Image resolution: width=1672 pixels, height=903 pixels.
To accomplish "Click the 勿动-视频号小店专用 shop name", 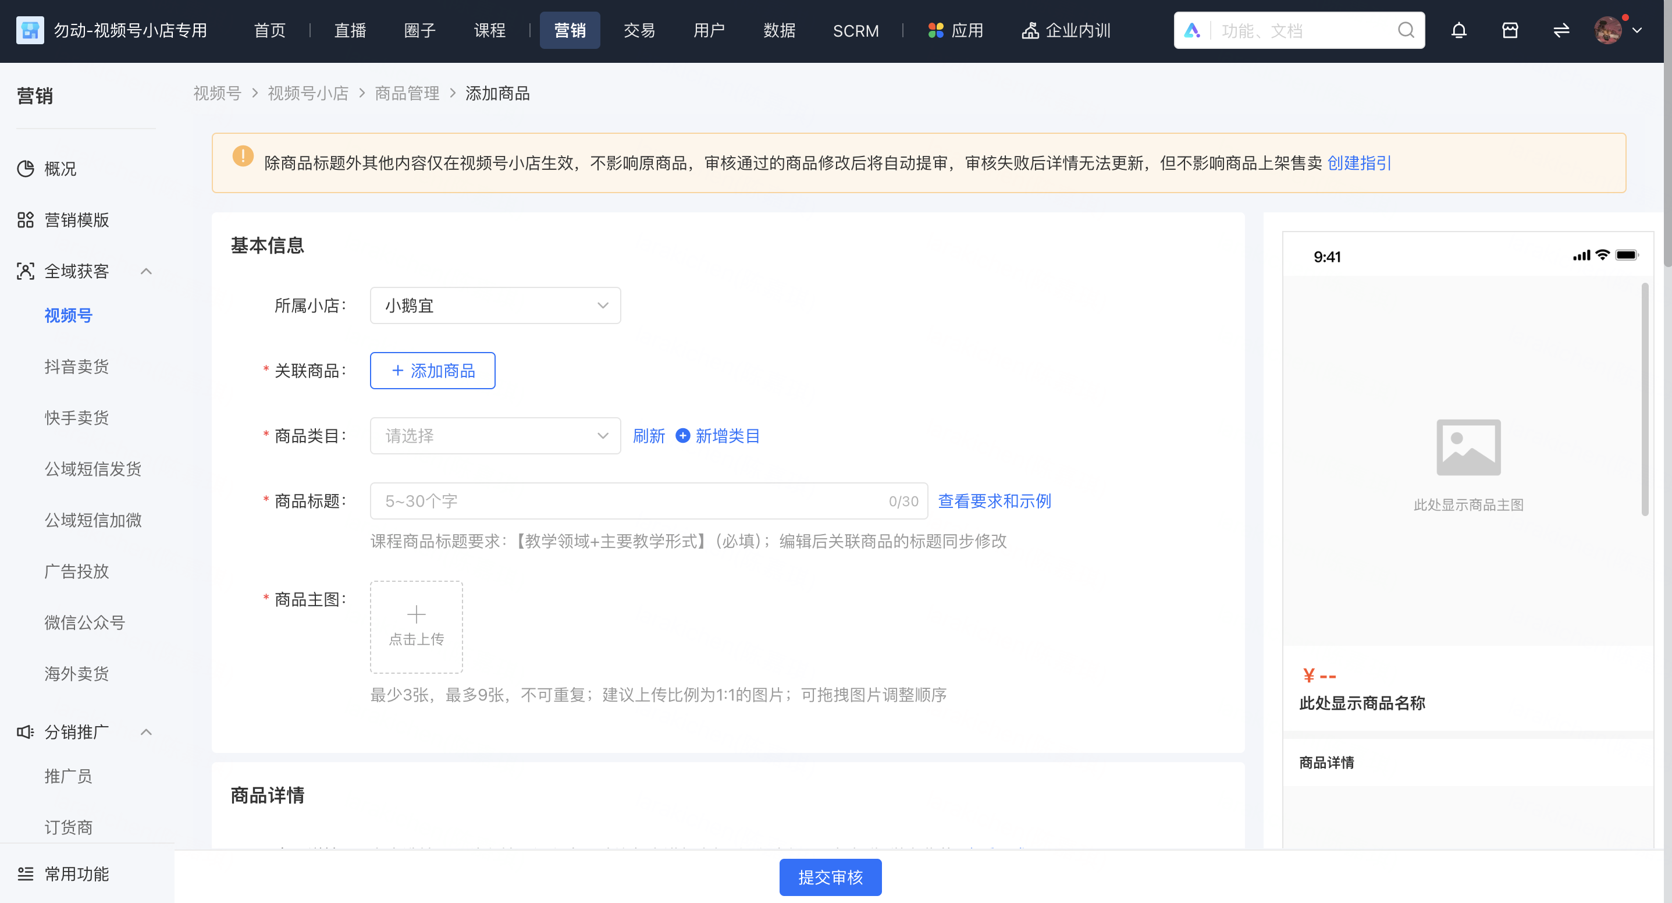I will tap(130, 30).
